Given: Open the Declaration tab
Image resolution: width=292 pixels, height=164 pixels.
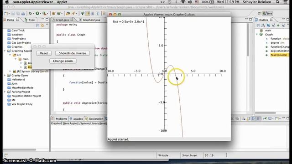Looking at the screenshot, I should (94, 118).
